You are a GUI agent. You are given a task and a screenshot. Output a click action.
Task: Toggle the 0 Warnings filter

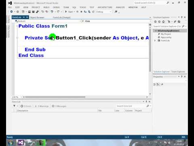(x=42, y=106)
